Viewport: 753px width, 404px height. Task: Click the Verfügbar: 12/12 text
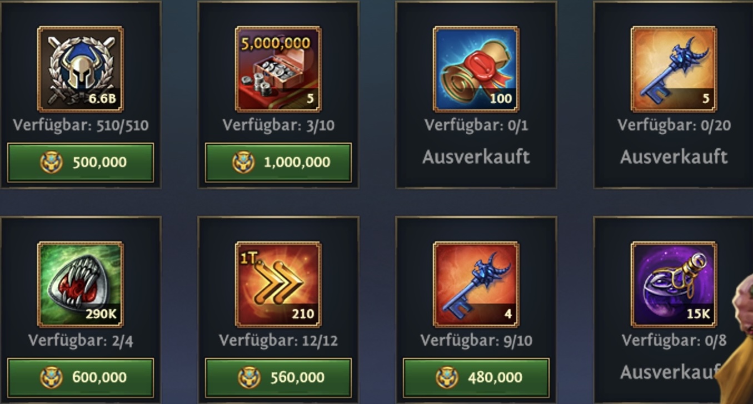tap(278, 340)
